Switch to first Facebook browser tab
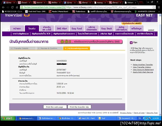 [x=9, y=3]
